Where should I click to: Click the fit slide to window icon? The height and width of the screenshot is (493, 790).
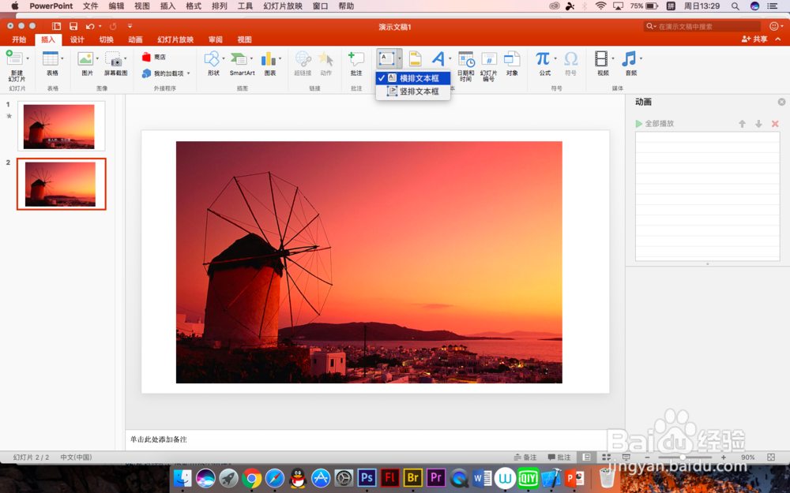click(x=771, y=458)
